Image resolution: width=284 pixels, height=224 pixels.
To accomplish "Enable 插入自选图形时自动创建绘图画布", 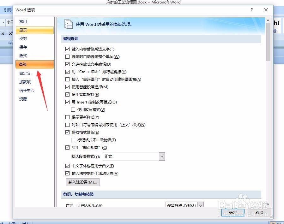I will click(x=67, y=79).
